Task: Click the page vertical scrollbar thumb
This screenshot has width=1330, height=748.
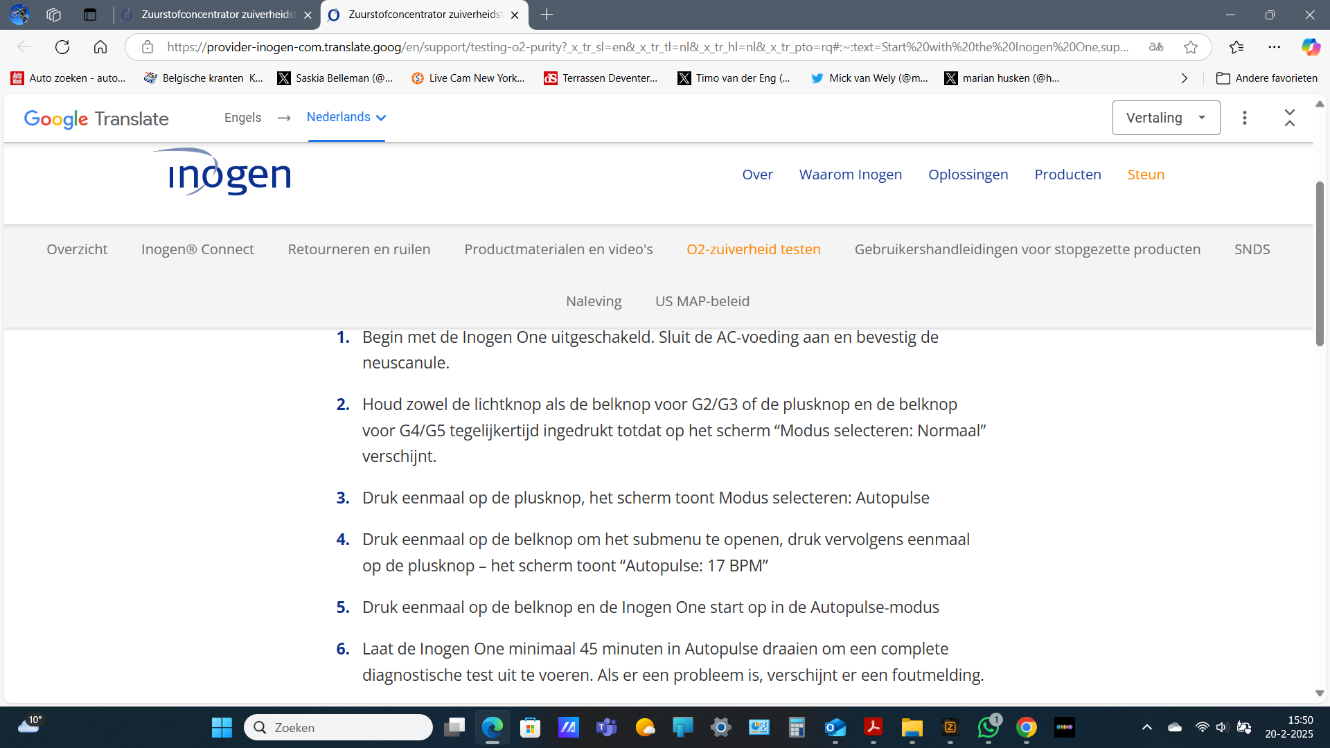Action: coord(1320,263)
